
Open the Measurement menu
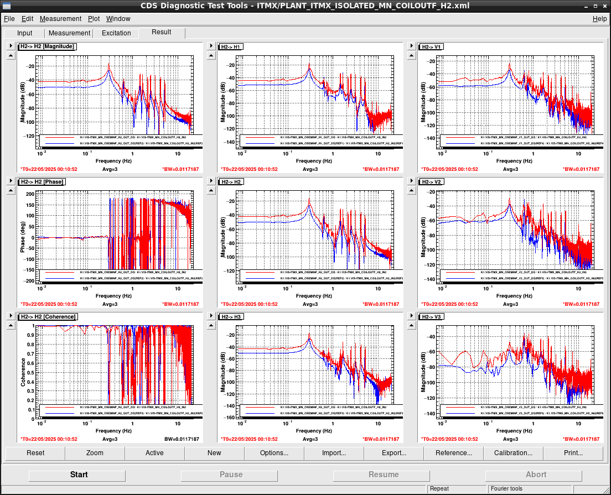60,19
